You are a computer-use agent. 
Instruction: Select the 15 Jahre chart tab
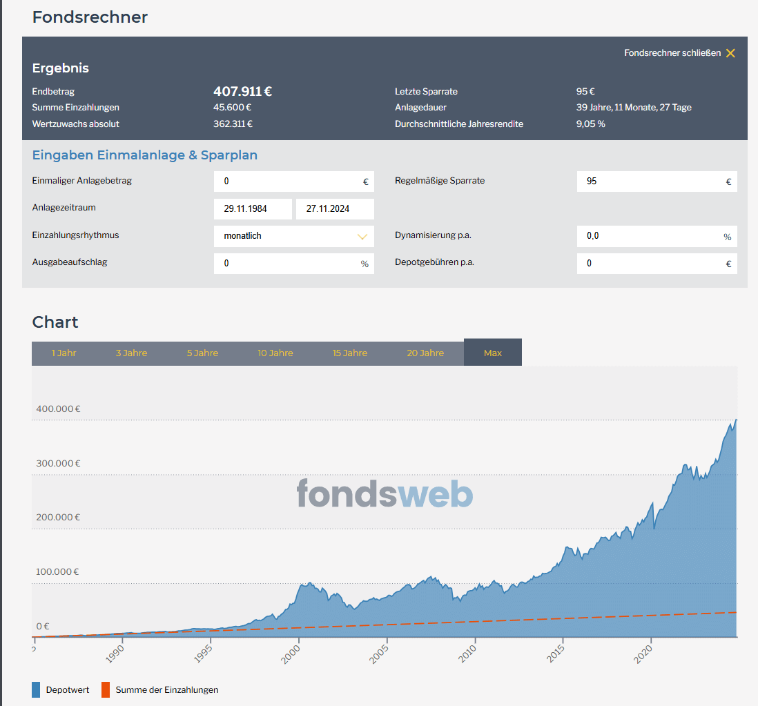350,353
